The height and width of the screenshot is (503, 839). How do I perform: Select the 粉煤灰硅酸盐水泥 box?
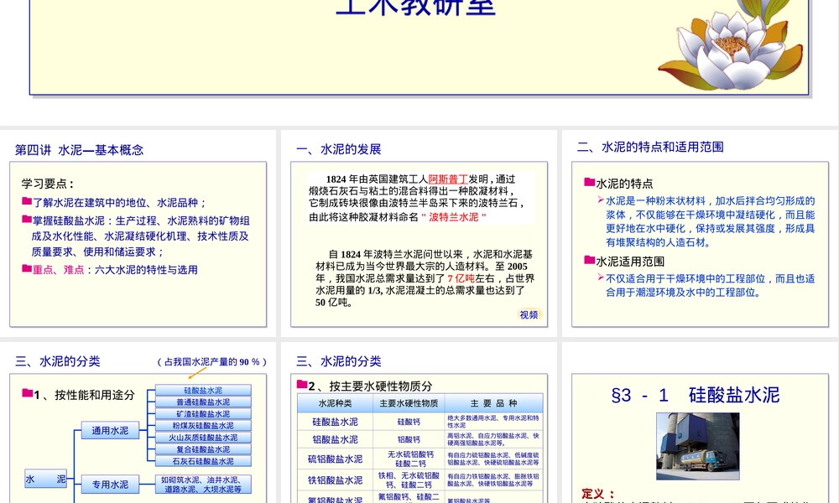pyautogui.click(x=203, y=426)
